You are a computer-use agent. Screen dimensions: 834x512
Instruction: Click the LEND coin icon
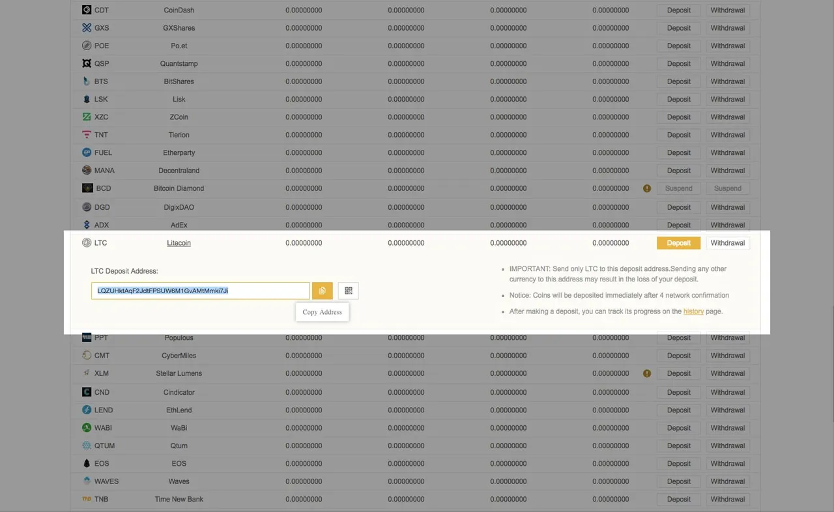(87, 410)
